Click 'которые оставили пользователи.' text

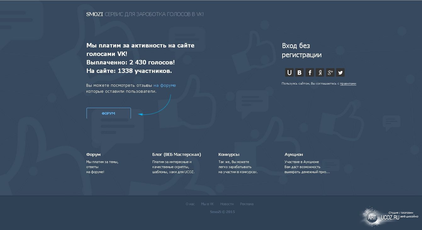click(x=121, y=91)
